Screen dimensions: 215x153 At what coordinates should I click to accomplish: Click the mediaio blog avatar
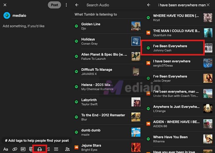7,15
